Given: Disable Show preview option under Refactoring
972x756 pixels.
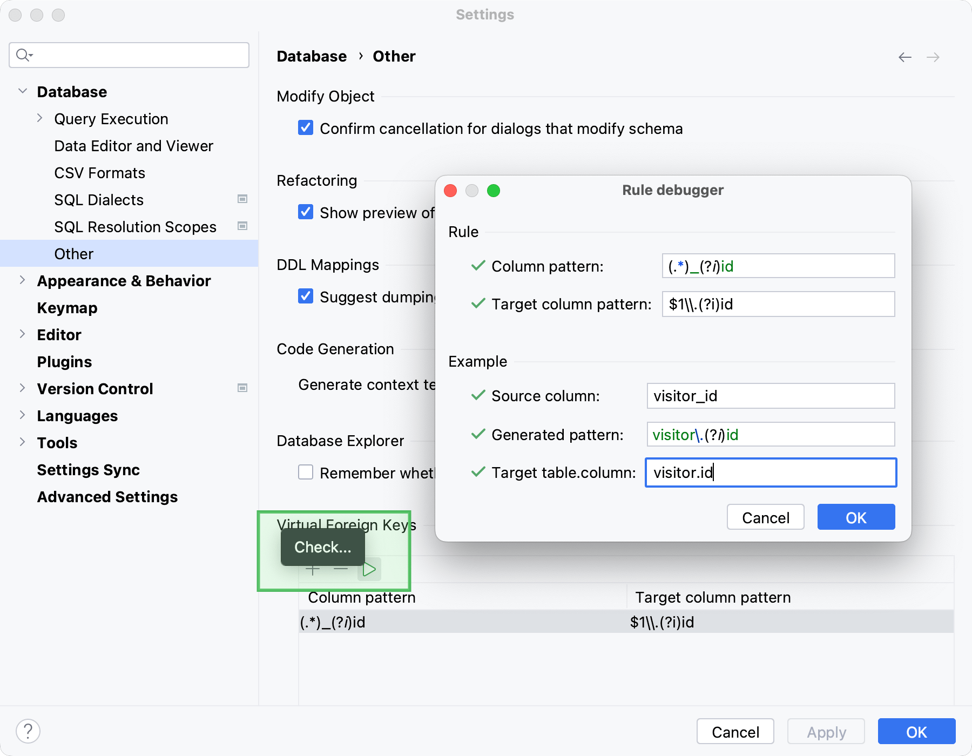Looking at the screenshot, I should pos(305,212).
